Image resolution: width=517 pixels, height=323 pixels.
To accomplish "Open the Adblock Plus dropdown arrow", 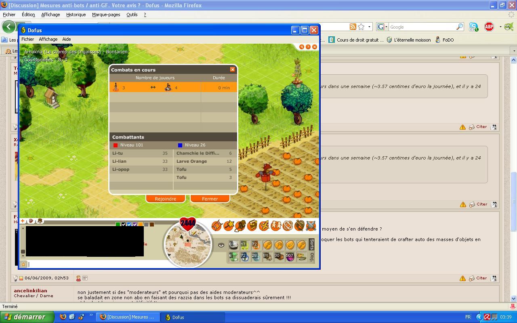I will (x=500, y=27).
